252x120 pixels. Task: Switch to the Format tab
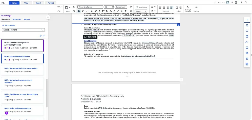click(51, 3)
